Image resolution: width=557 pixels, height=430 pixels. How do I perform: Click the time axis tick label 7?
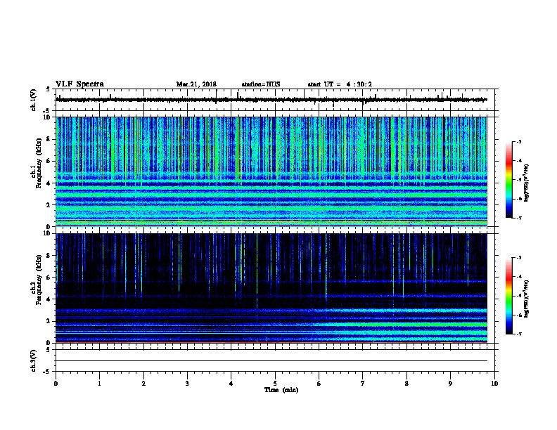pos(363,384)
